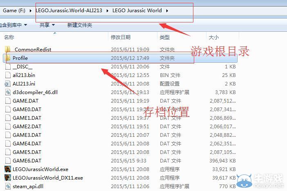Screen dimensions: 287x191
Task: Click the LEGOJurassicWorld_DX11.exe application icon
Action: pyautogui.click(x=8, y=178)
